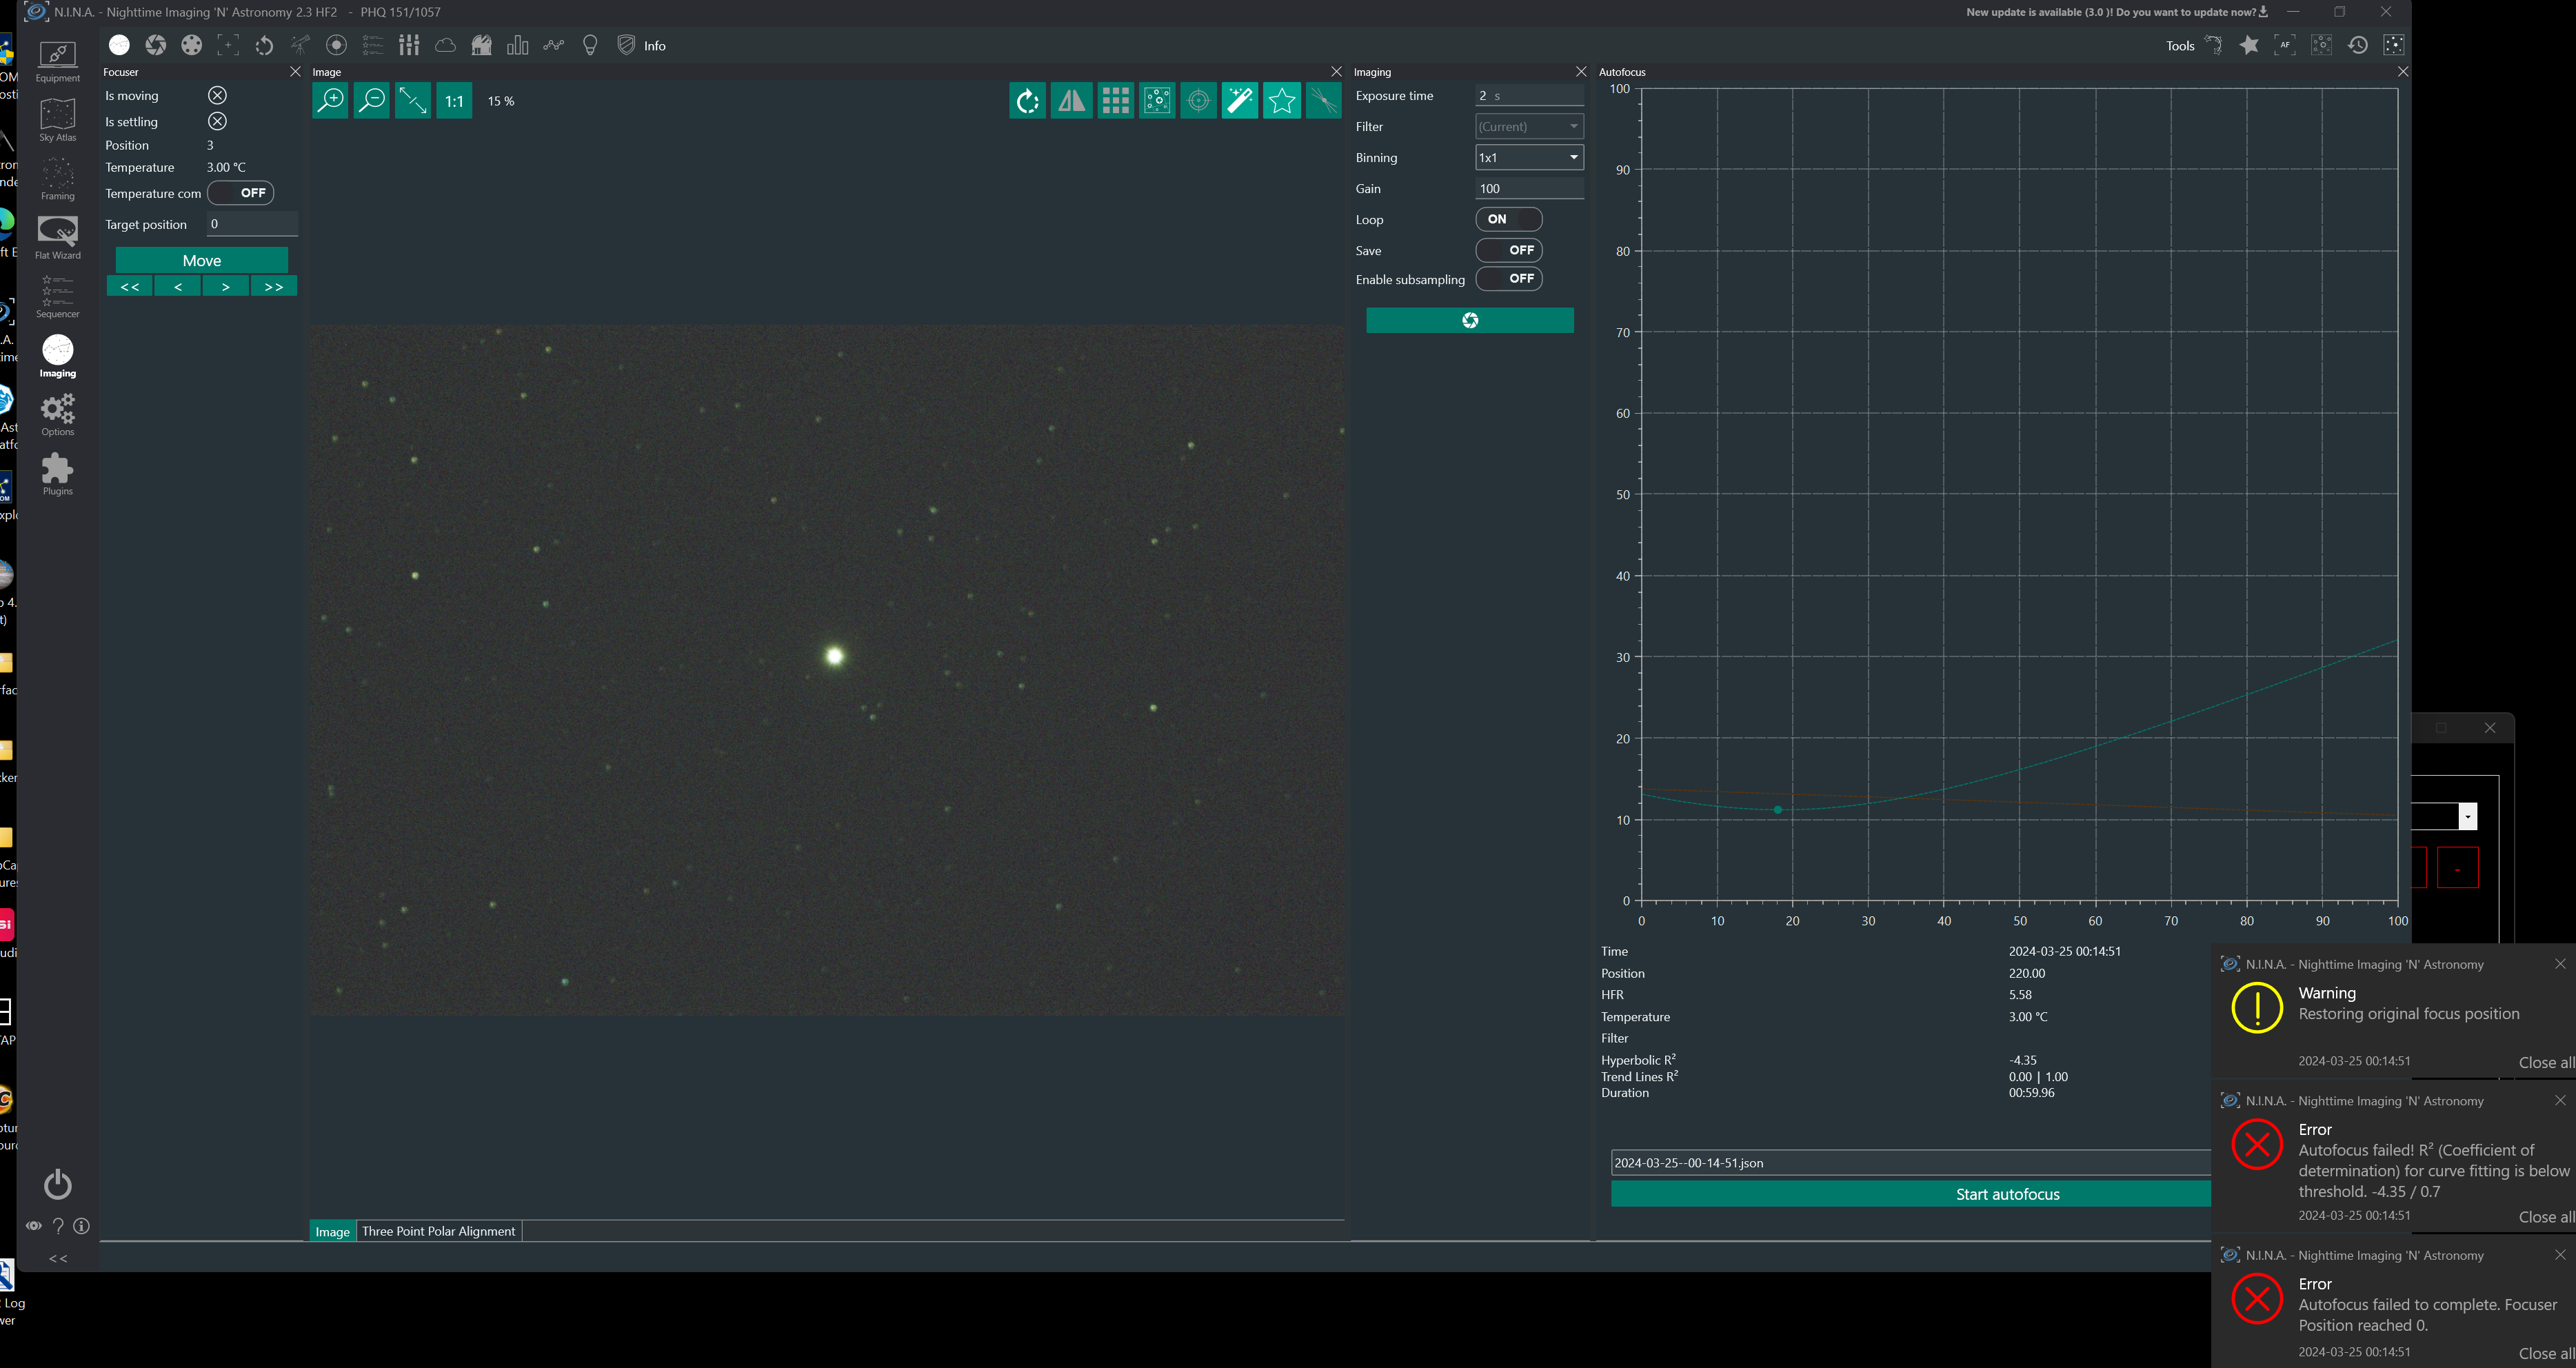
Task: Click the auto stretch magic wand icon
Action: [x=1239, y=101]
